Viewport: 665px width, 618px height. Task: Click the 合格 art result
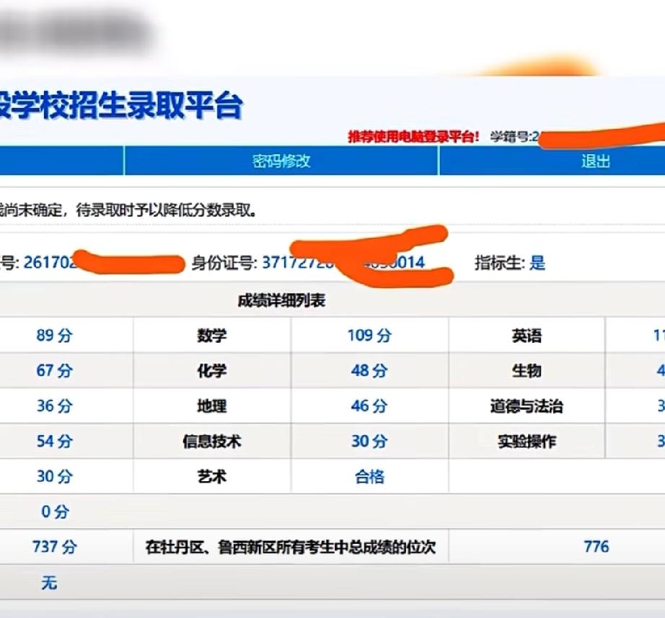pyautogui.click(x=369, y=477)
